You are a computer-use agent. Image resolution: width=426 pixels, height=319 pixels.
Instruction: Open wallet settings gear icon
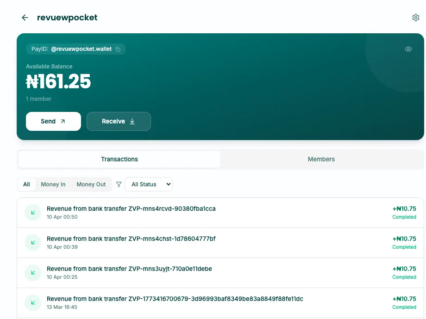[415, 18]
